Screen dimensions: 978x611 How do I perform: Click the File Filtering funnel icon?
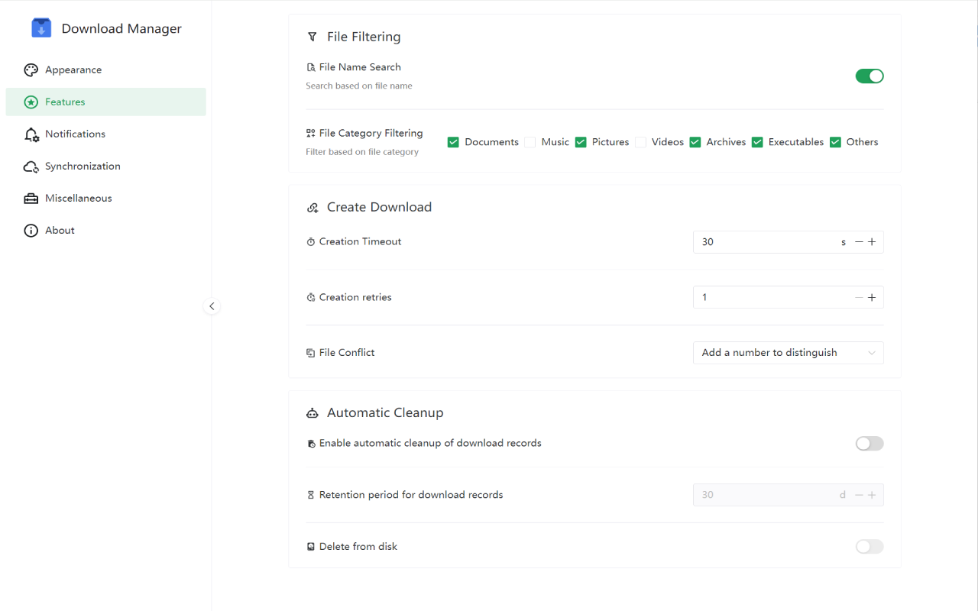click(x=312, y=37)
